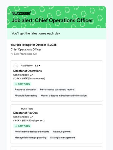Select the Revenue growth skill tag
This screenshot has width=113, height=150.
click(x=62, y=132)
